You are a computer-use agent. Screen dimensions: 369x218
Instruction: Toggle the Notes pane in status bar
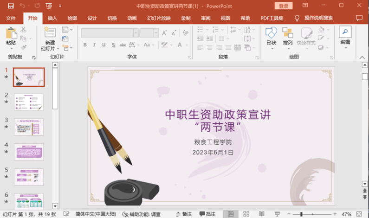(184, 214)
